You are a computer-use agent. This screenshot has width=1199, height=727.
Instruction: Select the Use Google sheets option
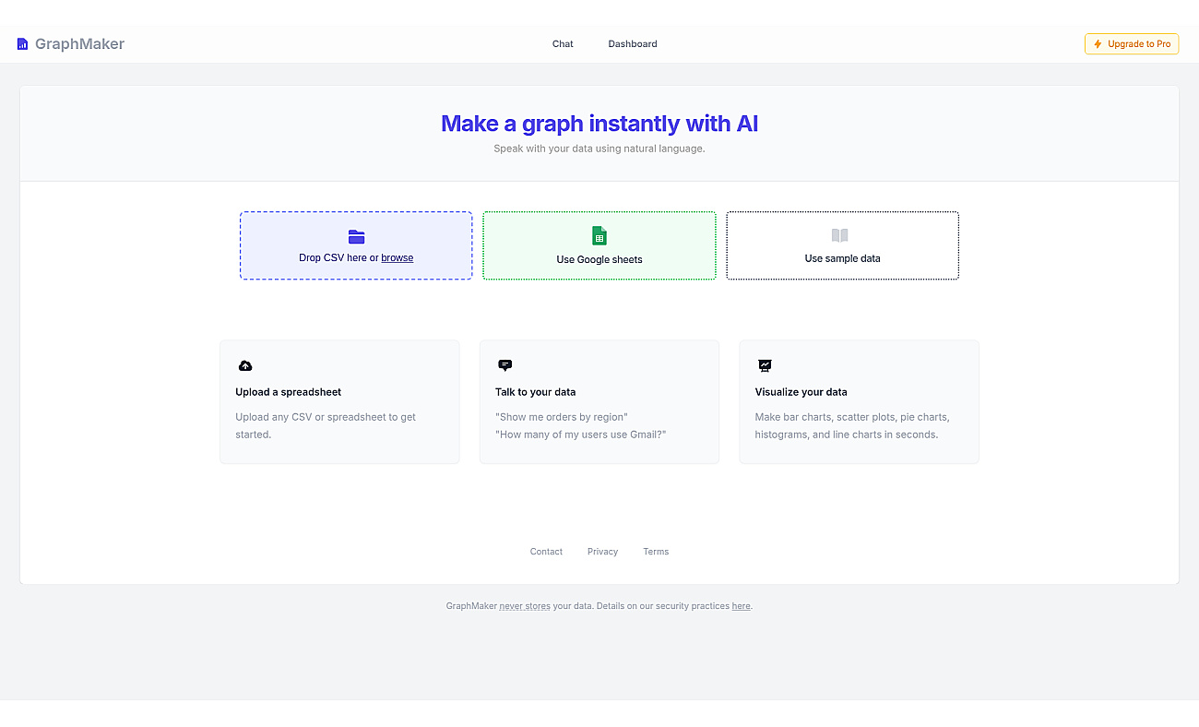tap(599, 245)
